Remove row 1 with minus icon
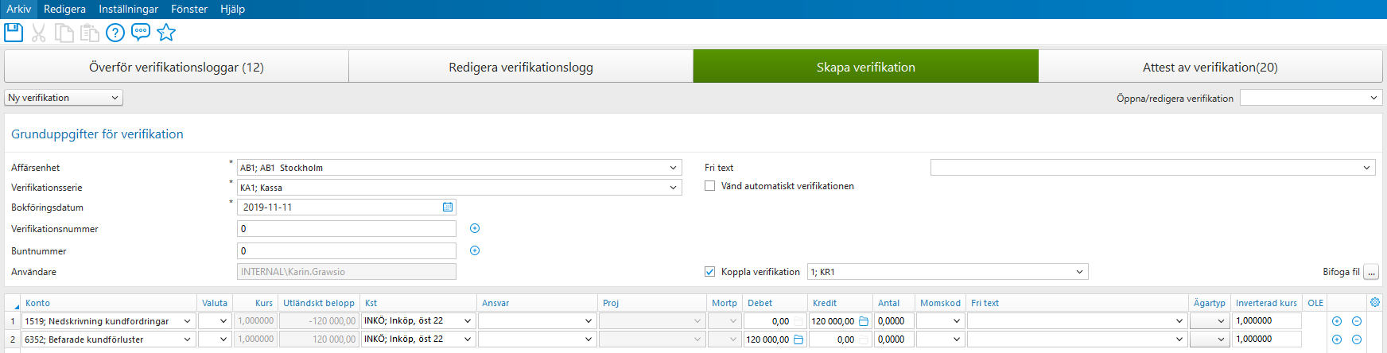 tap(1357, 321)
